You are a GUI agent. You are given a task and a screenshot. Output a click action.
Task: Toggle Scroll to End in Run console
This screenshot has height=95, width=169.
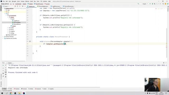point(6,72)
